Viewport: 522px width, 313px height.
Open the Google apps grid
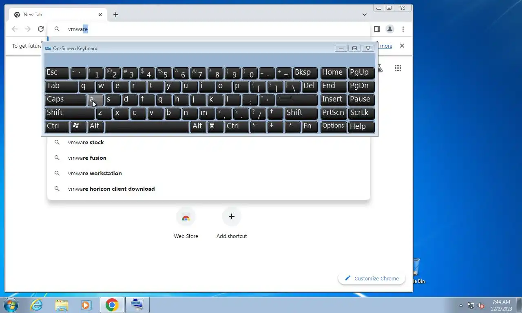398,68
